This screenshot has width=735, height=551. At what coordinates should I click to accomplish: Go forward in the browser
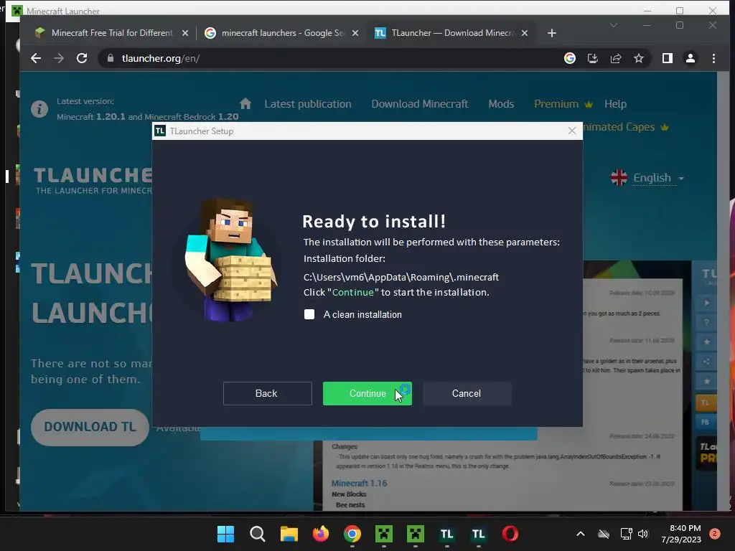pos(59,58)
